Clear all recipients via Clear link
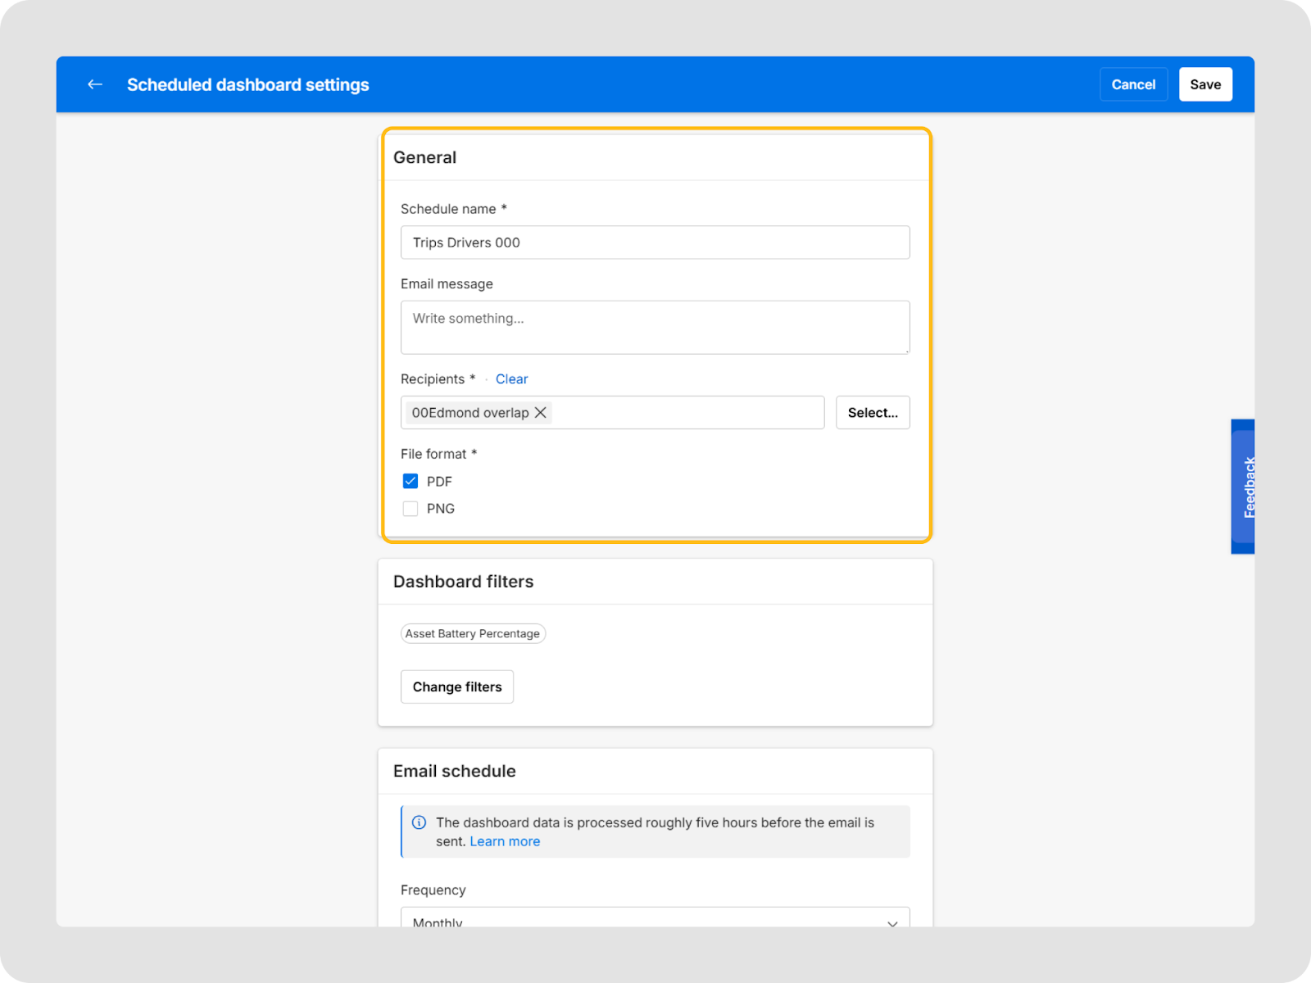Image resolution: width=1311 pixels, height=983 pixels. pyautogui.click(x=511, y=379)
